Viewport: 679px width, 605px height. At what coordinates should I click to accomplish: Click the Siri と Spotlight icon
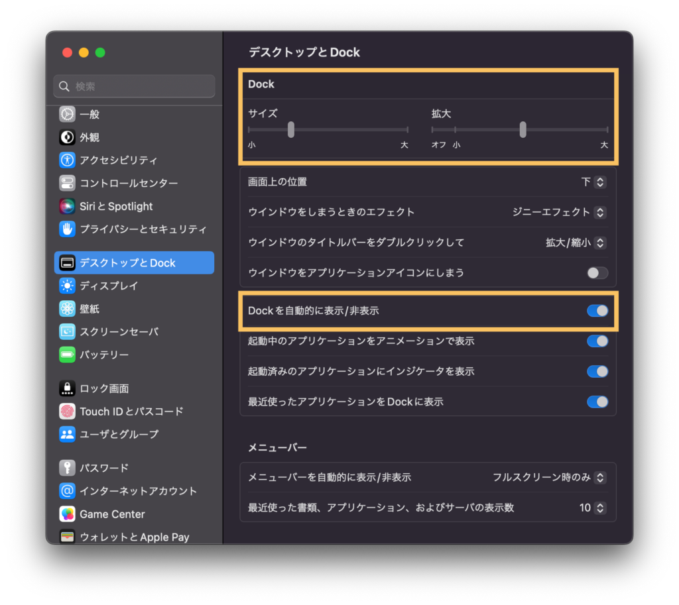tap(67, 206)
